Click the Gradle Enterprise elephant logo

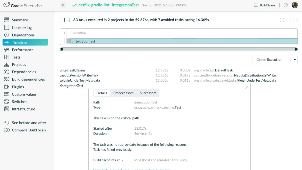[x=6, y=5]
